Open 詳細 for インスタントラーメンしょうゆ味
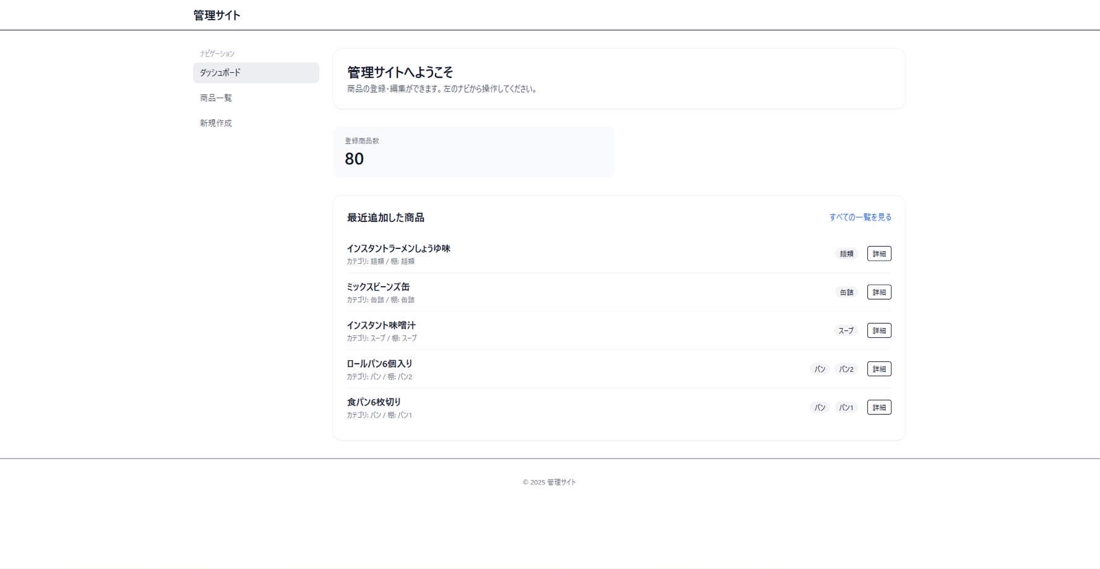 click(x=879, y=254)
